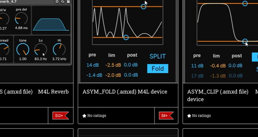Screen dimensions: 258x137
Task: Click the 'pre del' knob label
Action: tap(21, 10)
